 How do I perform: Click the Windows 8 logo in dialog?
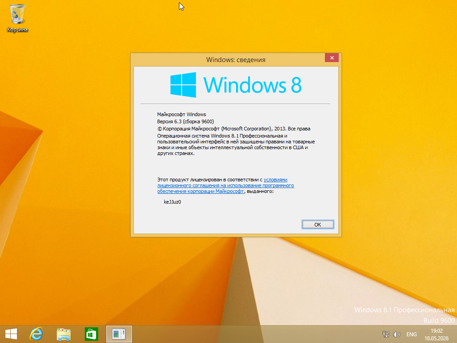click(x=236, y=85)
